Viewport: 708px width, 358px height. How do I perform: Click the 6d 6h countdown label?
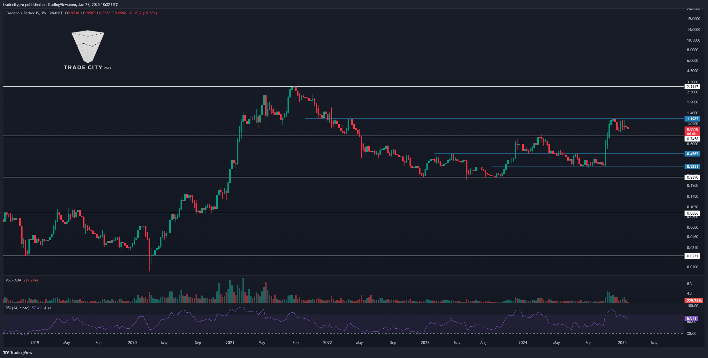pyautogui.click(x=692, y=134)
